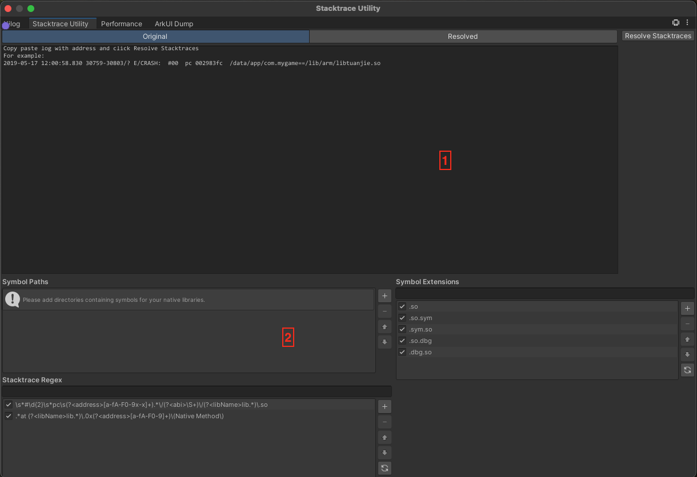Viewport: 697px width, 477px height.
Task: Click the device selector icon in the toolbar
Action: (675, 22)
